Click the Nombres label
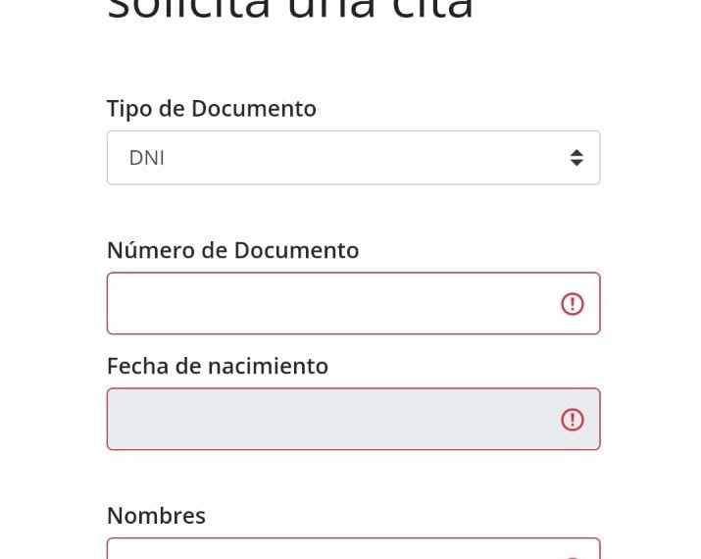Viewport: 701px width, 559px height. tap(157, 516)
